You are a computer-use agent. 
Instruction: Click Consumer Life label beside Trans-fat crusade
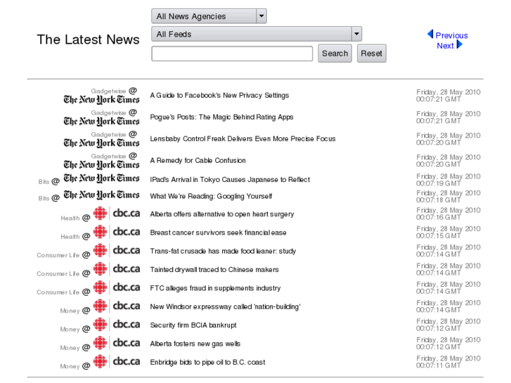[x=58, y=255]
